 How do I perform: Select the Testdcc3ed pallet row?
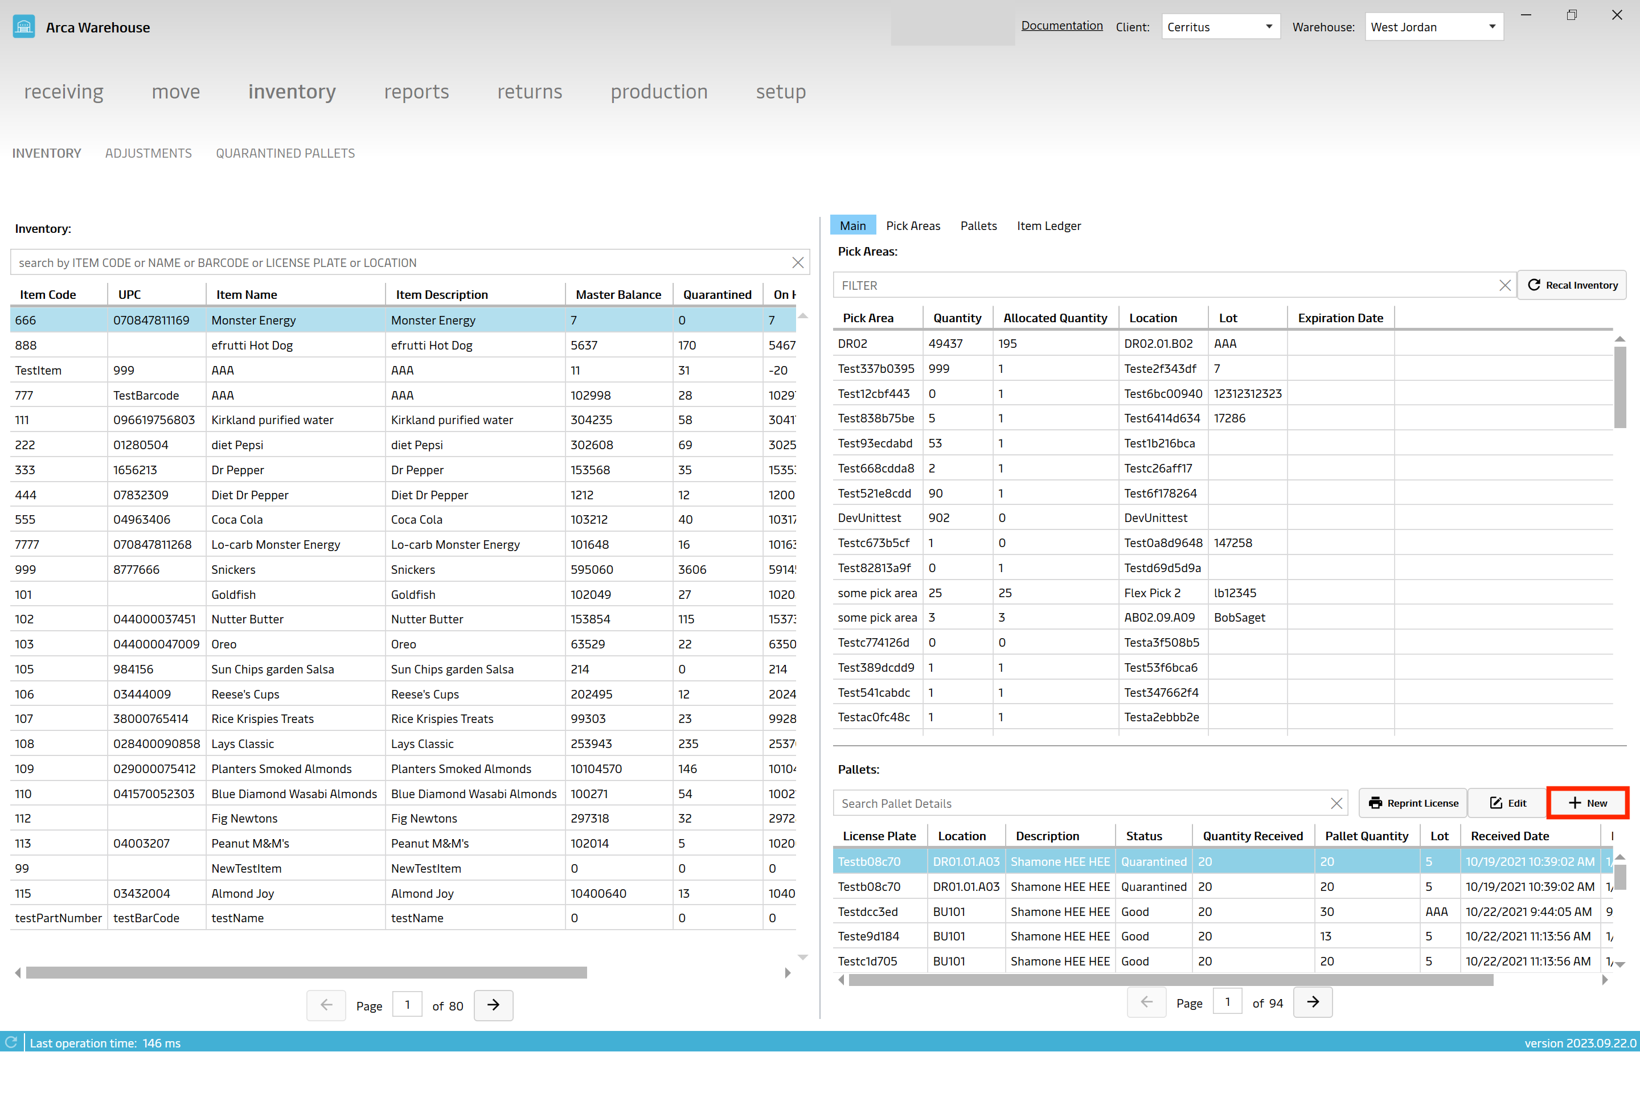pos(1223,912)
